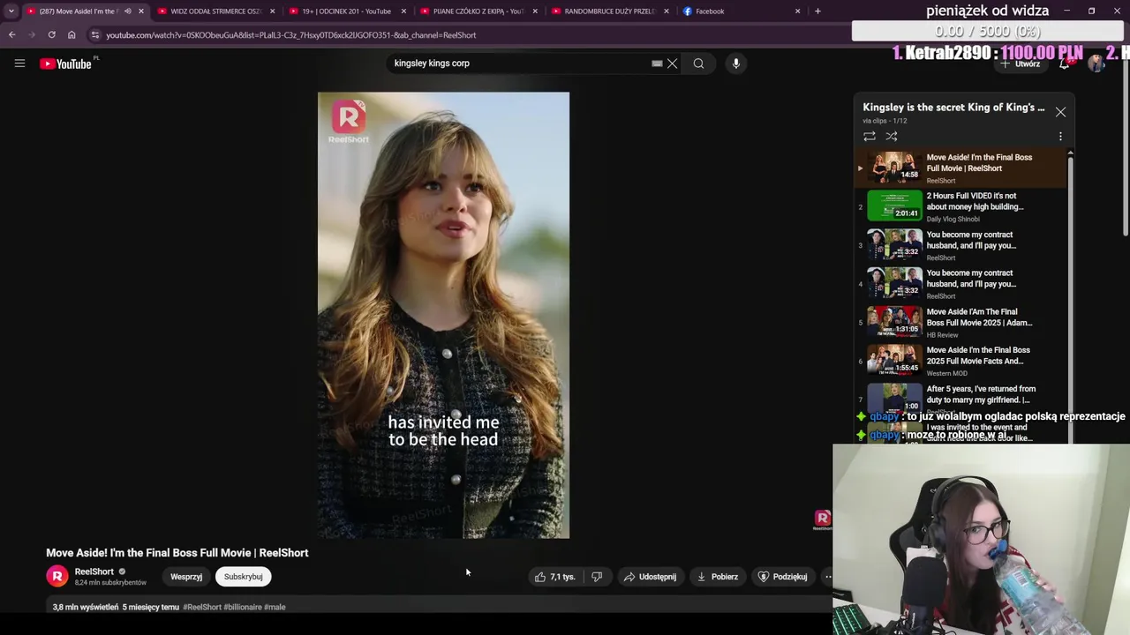Clear the search box text

point(672,63)
